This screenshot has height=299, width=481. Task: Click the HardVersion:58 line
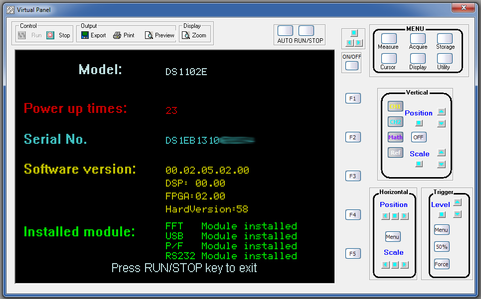pyautogui.click(x=207, y=209)
